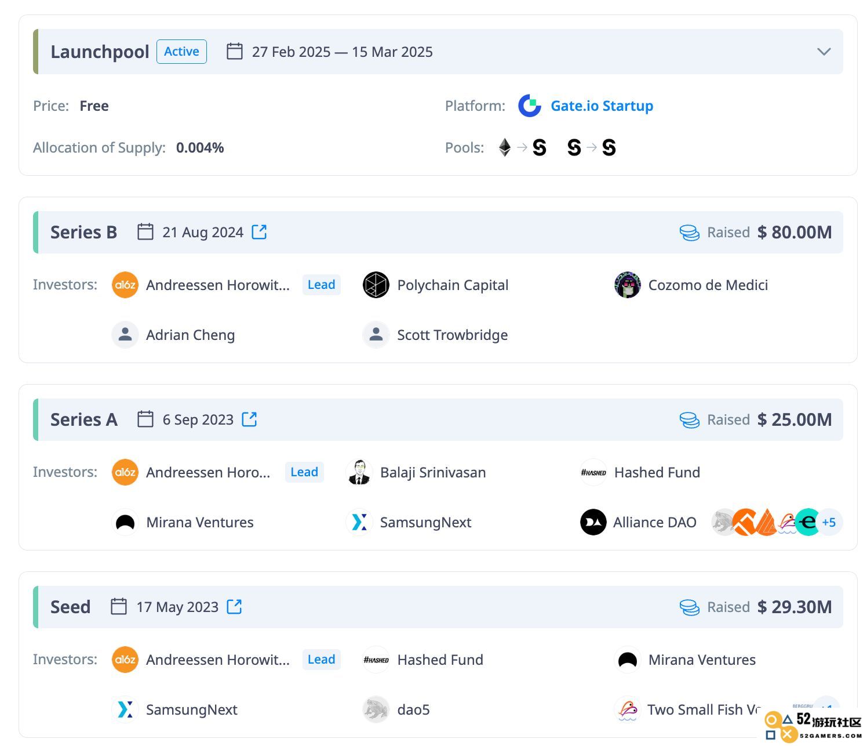Image resolution: width=867 pixels, height=746 pixels.
Task: Click the Series A round title
Action: (83, 419)
